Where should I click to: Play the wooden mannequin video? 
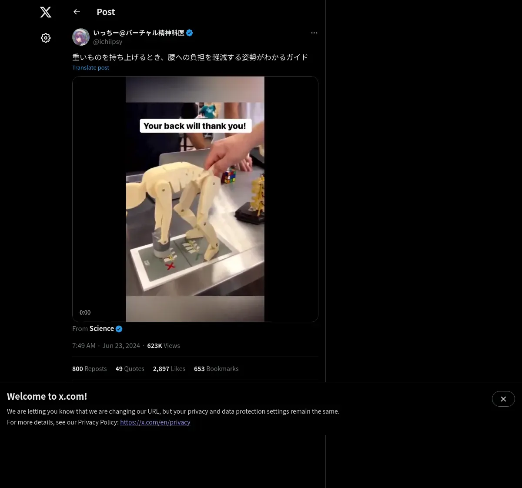pos(195,199)
